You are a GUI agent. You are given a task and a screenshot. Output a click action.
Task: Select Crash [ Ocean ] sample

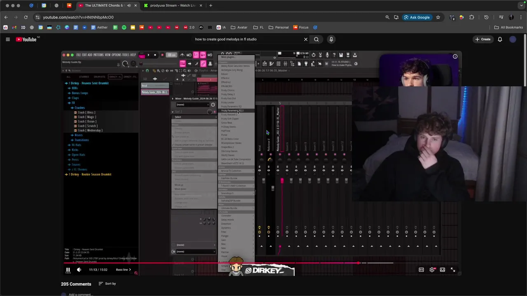87,121
